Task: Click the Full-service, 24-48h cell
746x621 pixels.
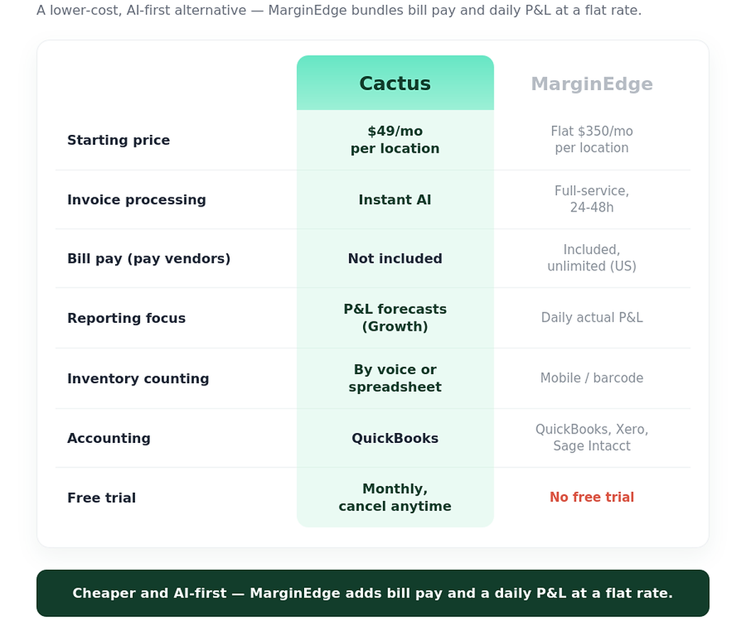Action: click(592, 199)
